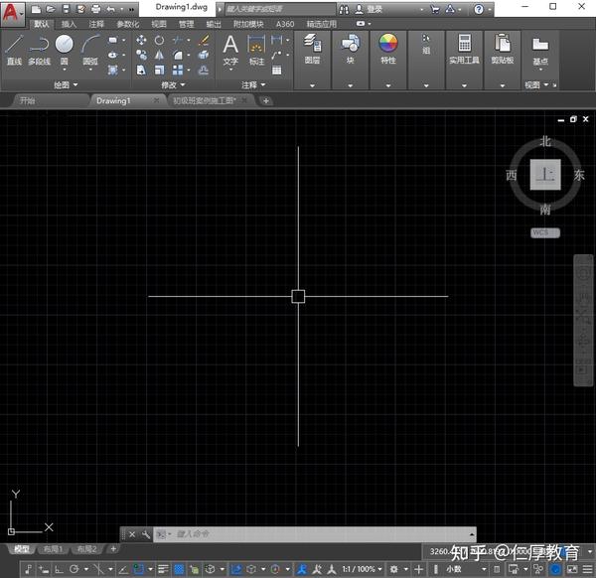Choose the Circle (圆) tool
The image size is (596, 578).
point(64,51)
